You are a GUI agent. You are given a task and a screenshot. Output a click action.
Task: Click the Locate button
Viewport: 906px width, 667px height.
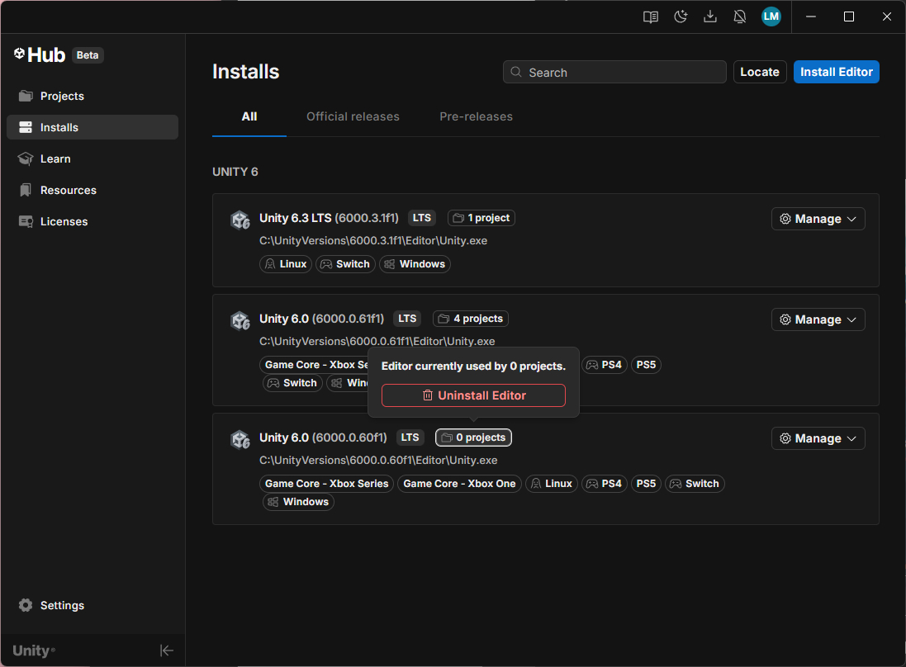pyautogui.click(x=759, y=72)
